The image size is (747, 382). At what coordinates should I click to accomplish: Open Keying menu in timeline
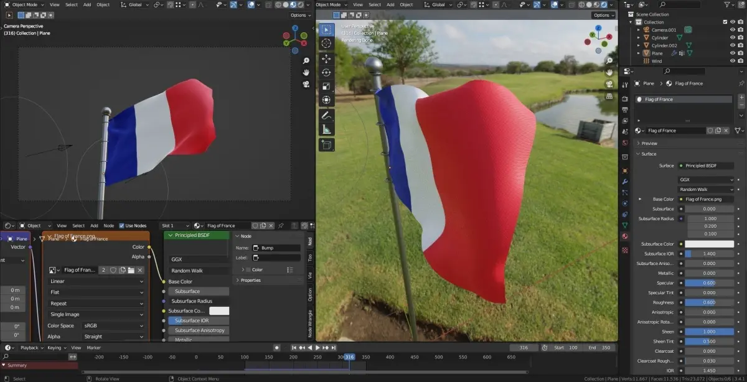(55, 348)
